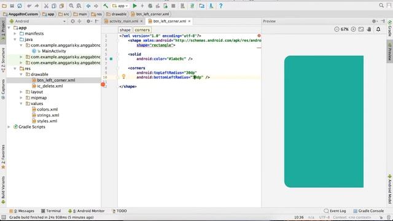Click the teal rounded shape in Preview

324,122
